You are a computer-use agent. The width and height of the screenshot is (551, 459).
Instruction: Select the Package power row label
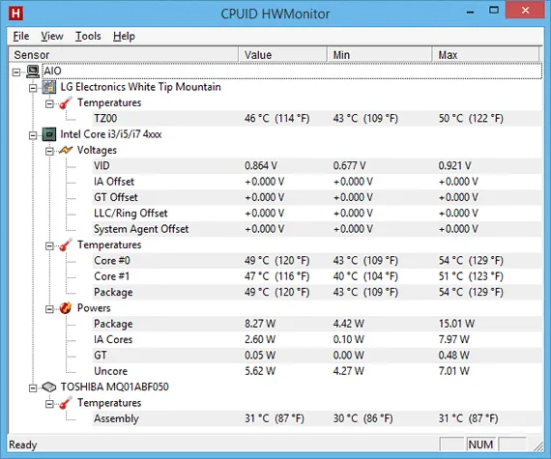tap(113, 324)
